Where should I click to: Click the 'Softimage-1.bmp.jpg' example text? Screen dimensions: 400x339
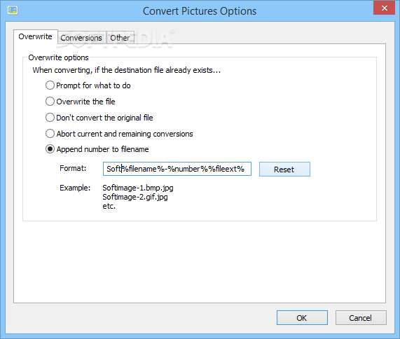coord(138,188)
